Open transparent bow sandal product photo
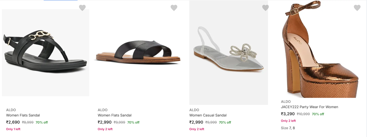 [x=229, y=53]
